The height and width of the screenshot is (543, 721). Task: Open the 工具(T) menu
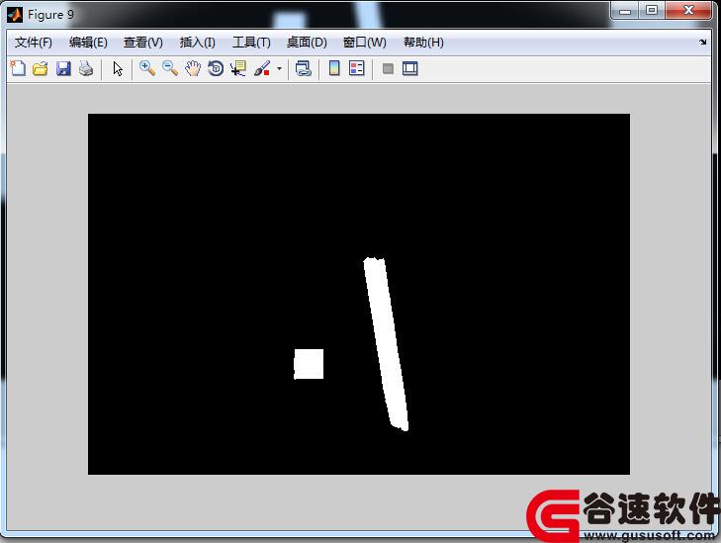(x=251, y=43)
